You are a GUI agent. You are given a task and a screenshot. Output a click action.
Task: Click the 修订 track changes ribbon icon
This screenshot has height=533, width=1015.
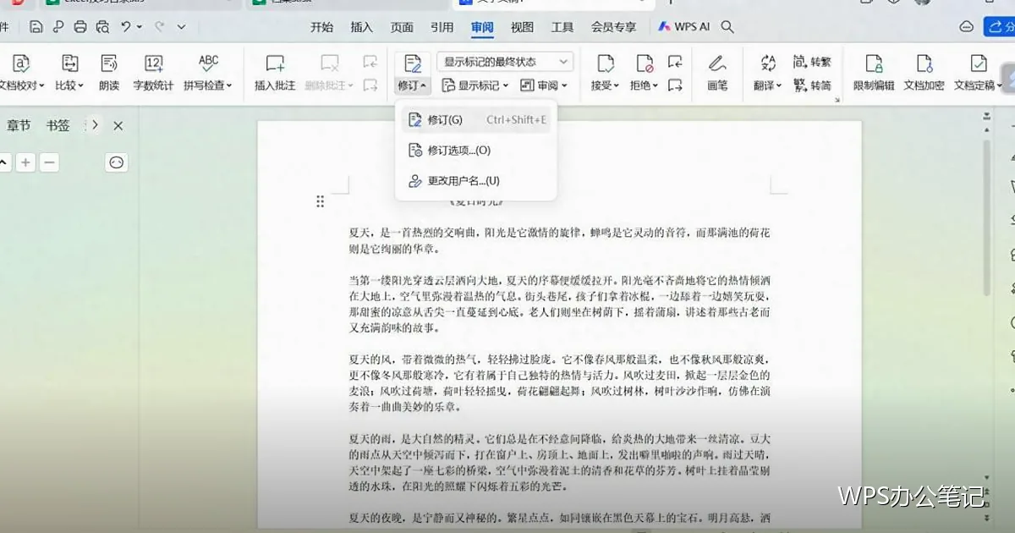pyautogui.click(x=413, y=63)
